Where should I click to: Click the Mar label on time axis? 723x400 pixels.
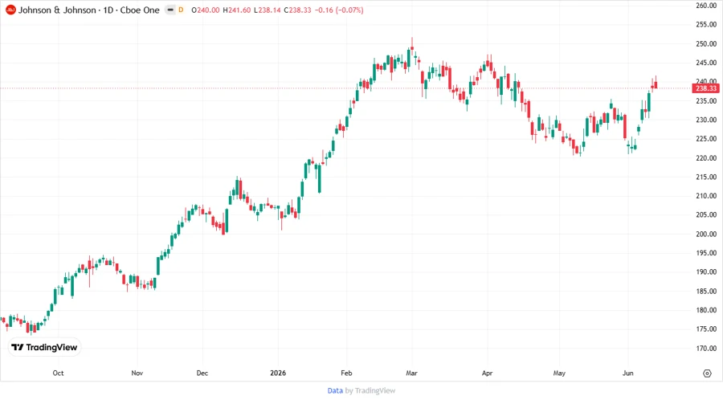tap(411, 373)
